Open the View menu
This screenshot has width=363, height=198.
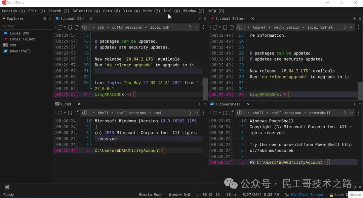[x=131, y=11]
